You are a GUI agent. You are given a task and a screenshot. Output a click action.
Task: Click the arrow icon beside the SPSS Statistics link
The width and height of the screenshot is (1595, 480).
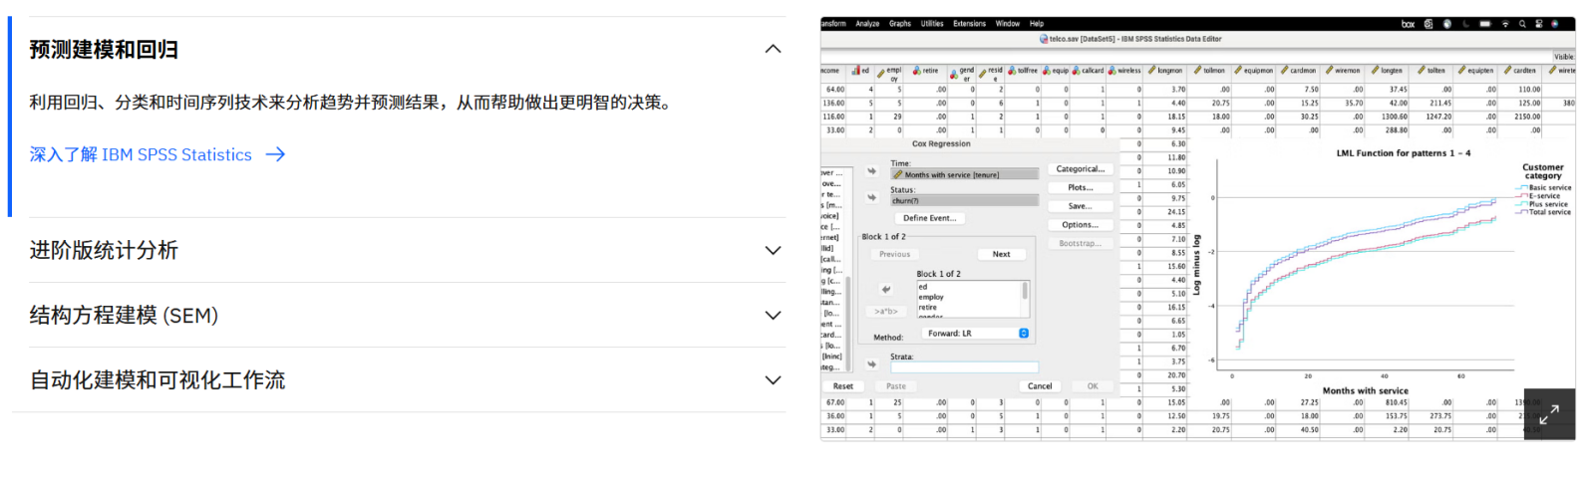tap(276, 154)
